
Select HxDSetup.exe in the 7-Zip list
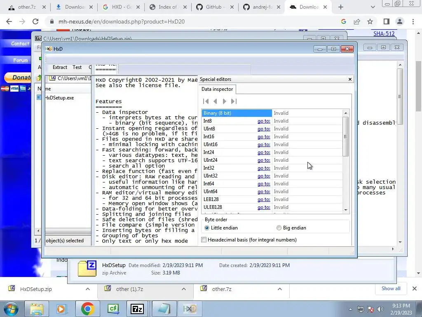coord(59,98)
